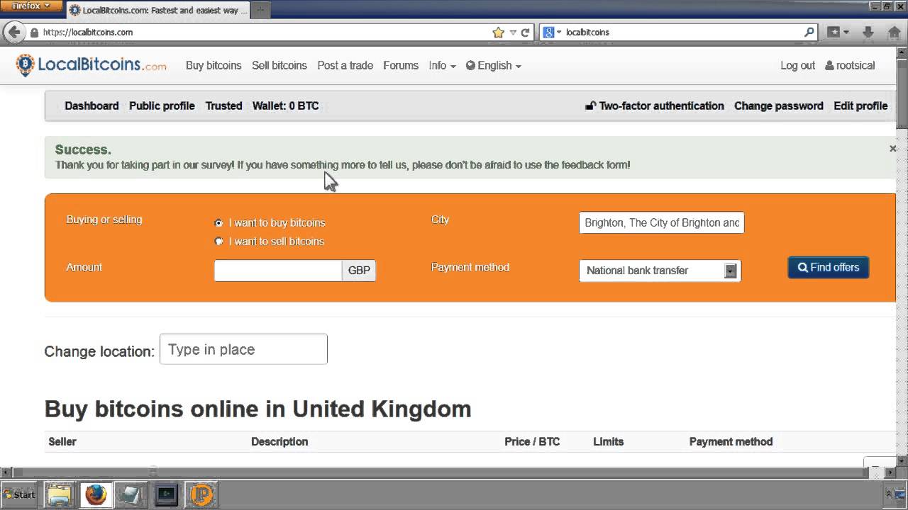Open the Forums page

(x=401, y=65)
